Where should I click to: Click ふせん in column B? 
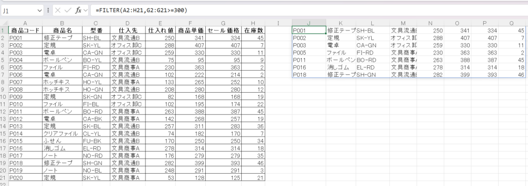[x=62, y=141]
